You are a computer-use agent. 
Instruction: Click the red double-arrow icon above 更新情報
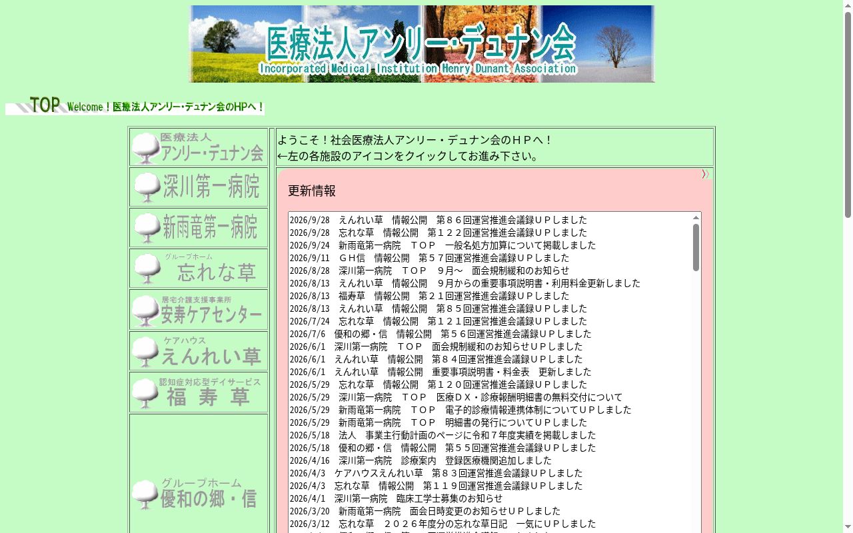tap(705, 175)
